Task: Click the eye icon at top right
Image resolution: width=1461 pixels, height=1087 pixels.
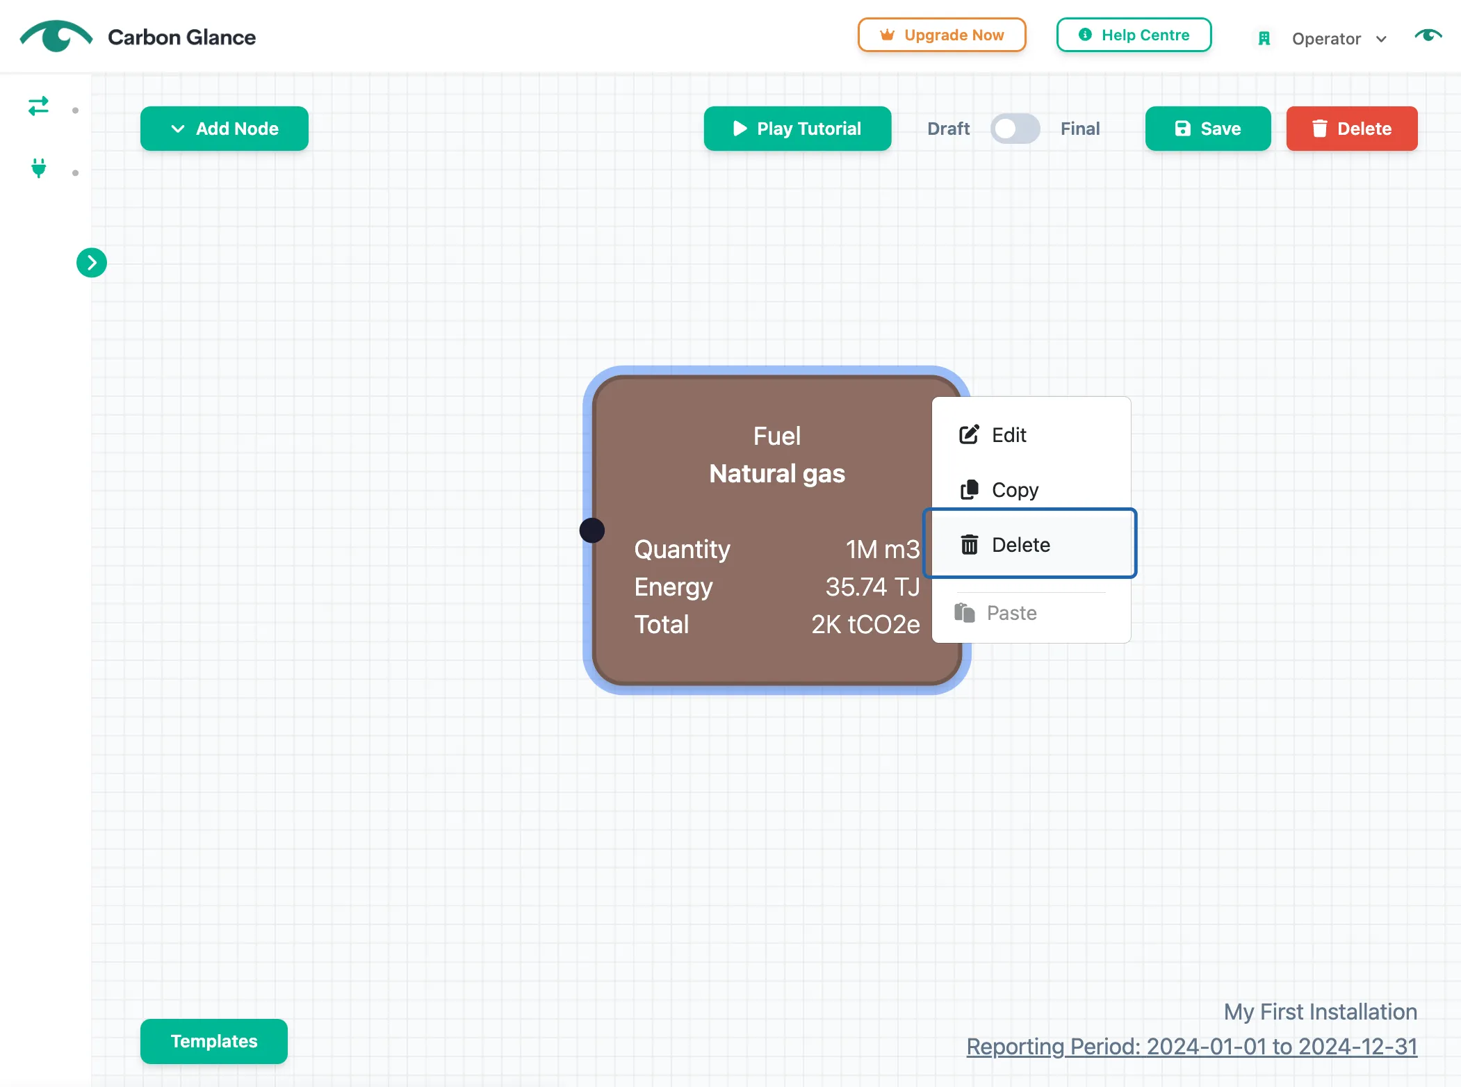Action: coord(1428,35)
